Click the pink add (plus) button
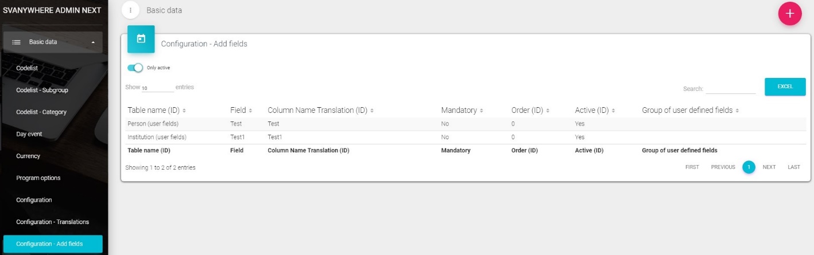This screenshot has width=814, height=255. [x=789, y=14]
